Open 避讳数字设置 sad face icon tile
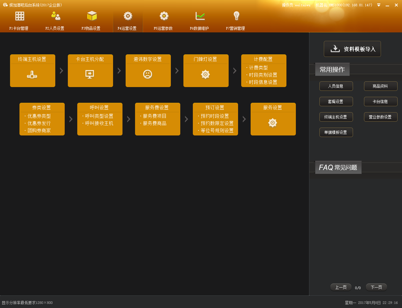 tap(148, 74)
